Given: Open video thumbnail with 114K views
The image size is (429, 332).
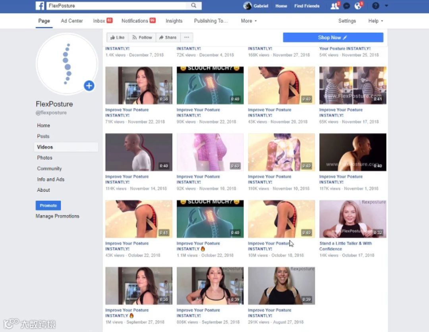Looking at the screenshot, I should pos(139,152).
